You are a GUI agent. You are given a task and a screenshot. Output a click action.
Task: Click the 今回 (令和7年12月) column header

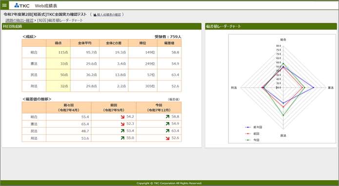pos(159,108)
